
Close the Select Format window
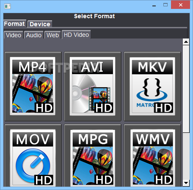(180, 5)
